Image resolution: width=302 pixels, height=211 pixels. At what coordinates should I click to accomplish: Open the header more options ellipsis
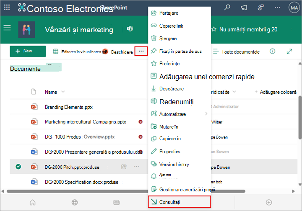click(278, 8)
